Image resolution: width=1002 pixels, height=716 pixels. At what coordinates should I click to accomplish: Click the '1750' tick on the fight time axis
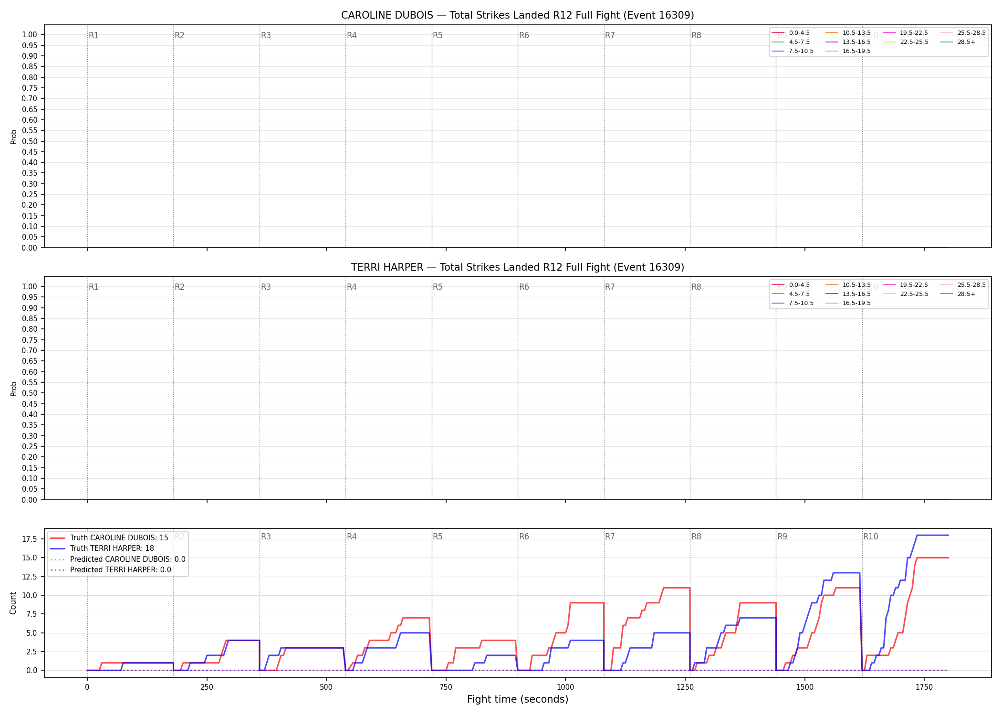coord(924,687)
